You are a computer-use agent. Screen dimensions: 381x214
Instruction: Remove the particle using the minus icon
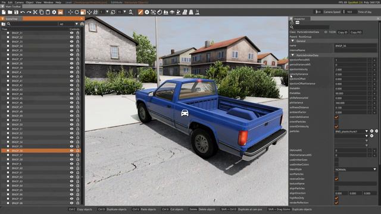(x=376, y=131)
